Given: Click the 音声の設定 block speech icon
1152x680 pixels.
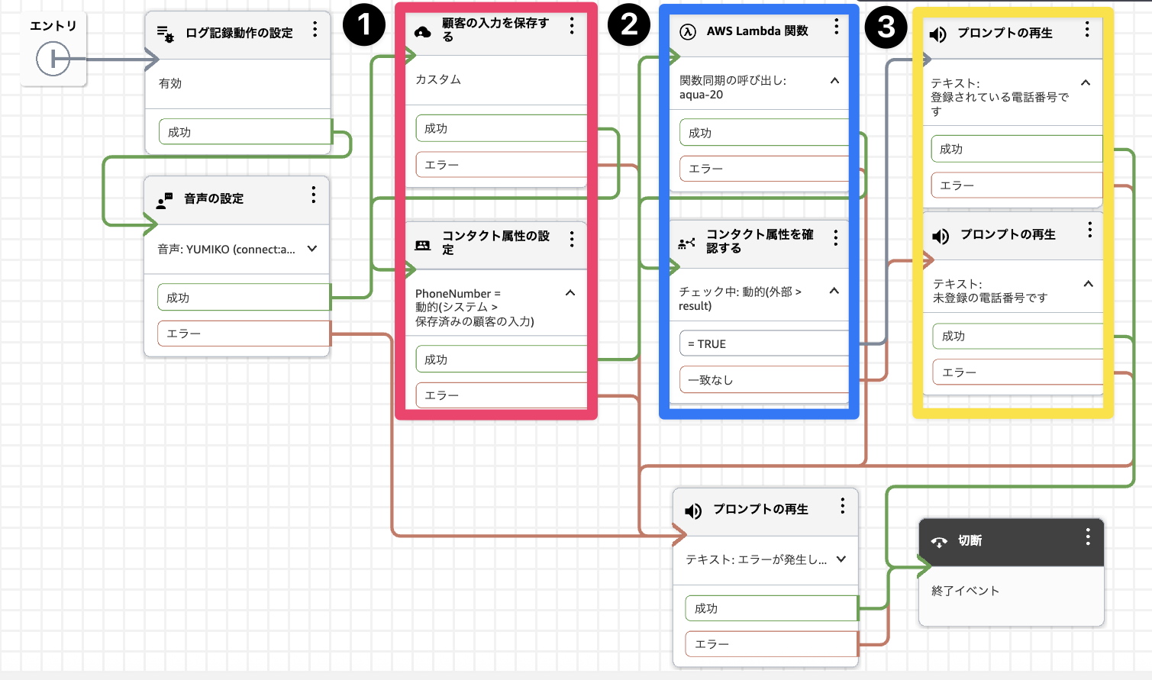Looking at the screenshot, I should 164,200.
